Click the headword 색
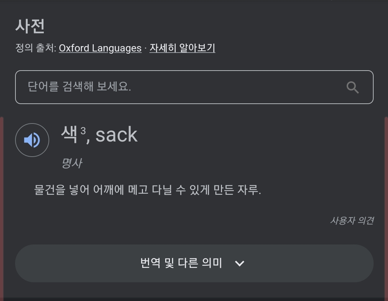This screenshot has height=301, width=388. [69, 135]
